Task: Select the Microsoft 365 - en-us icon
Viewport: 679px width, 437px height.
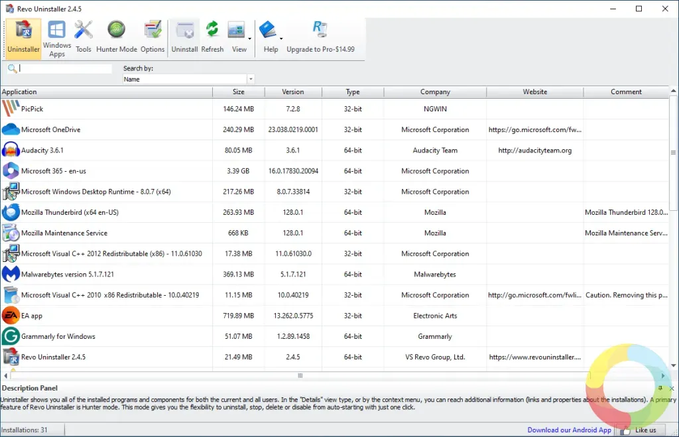Action: [x=11, y=170]
